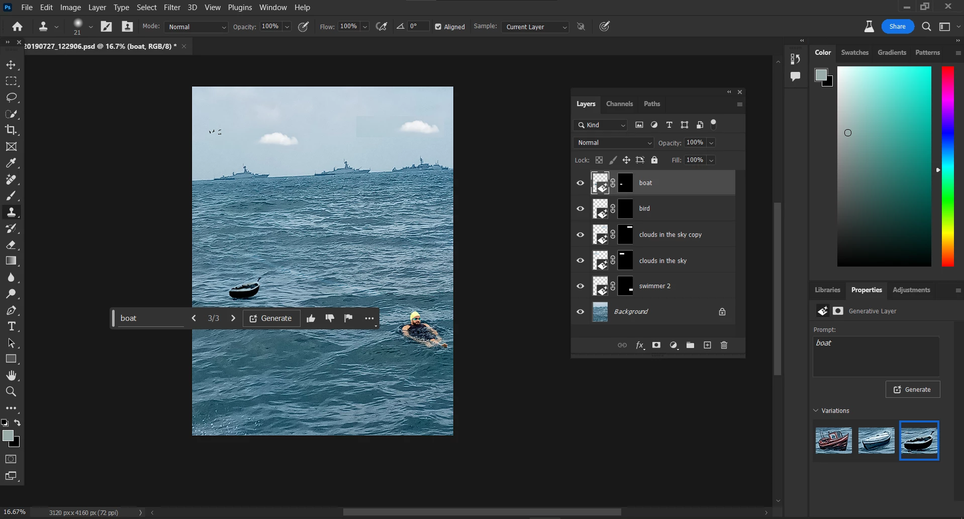964x519 pixels.
Task: Select the Horizontal Type tool
Action: (11, 327)
